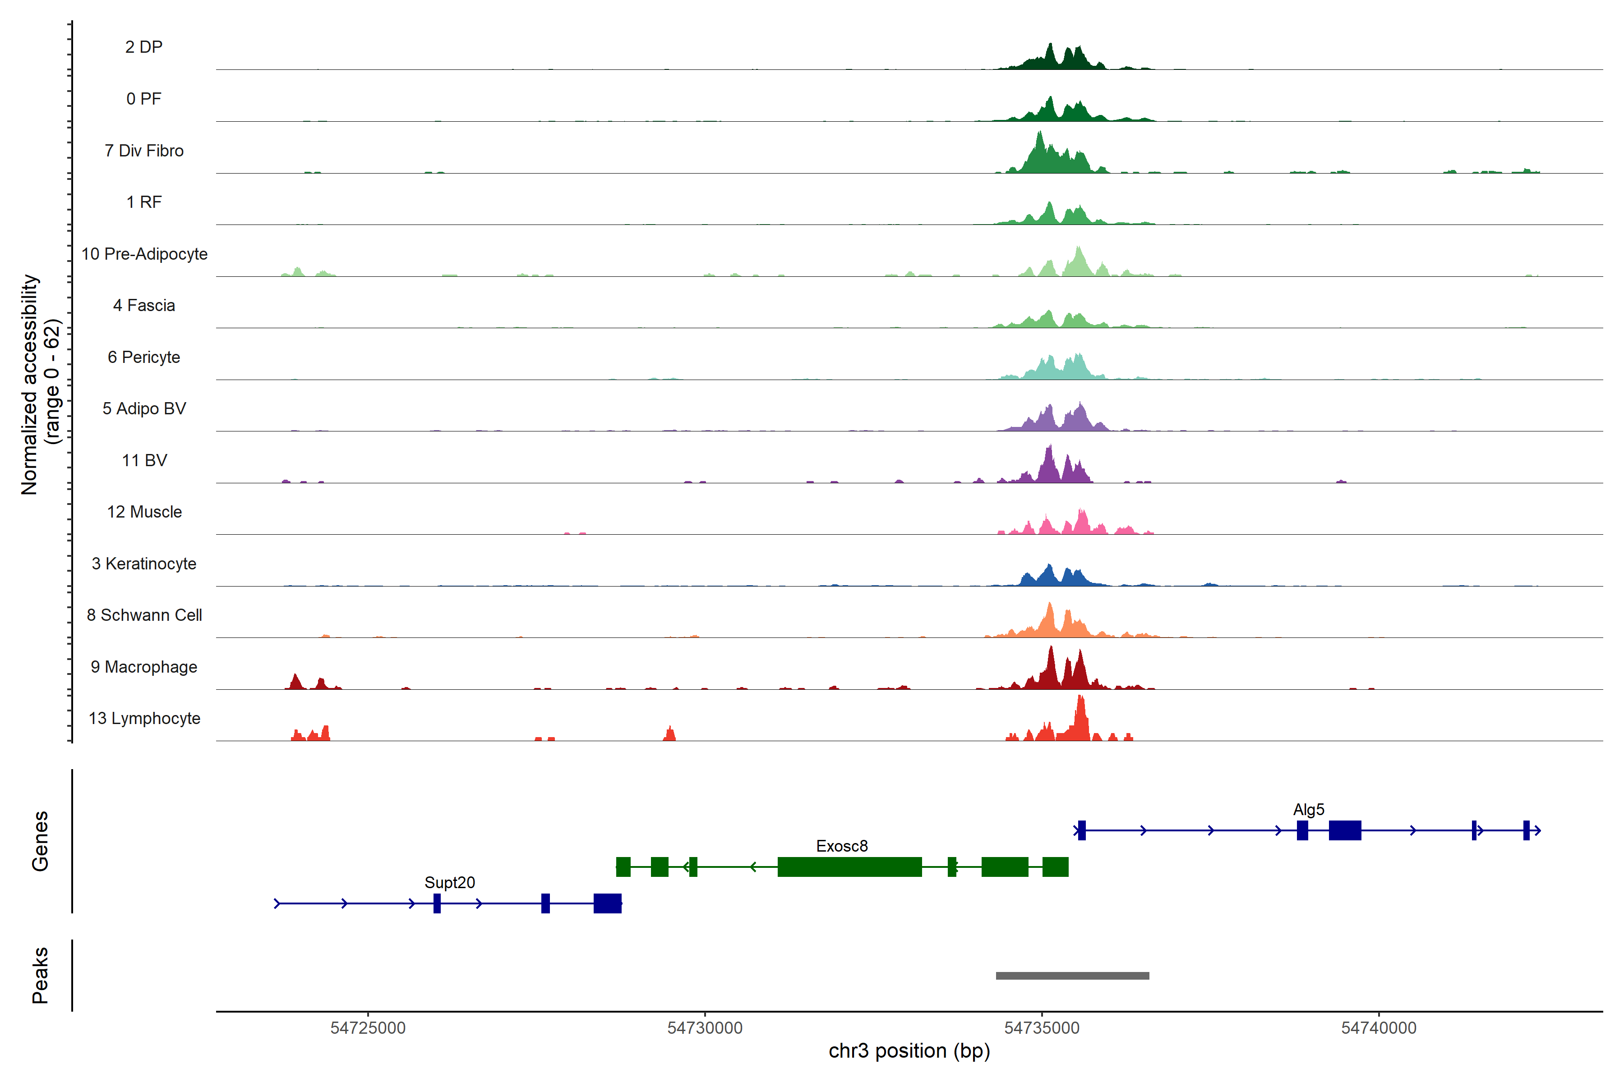The width and height of the screenshot is (1624, 1082).
Task: Click the 10 Pre-Adipocyte track label
Action: 144,254
